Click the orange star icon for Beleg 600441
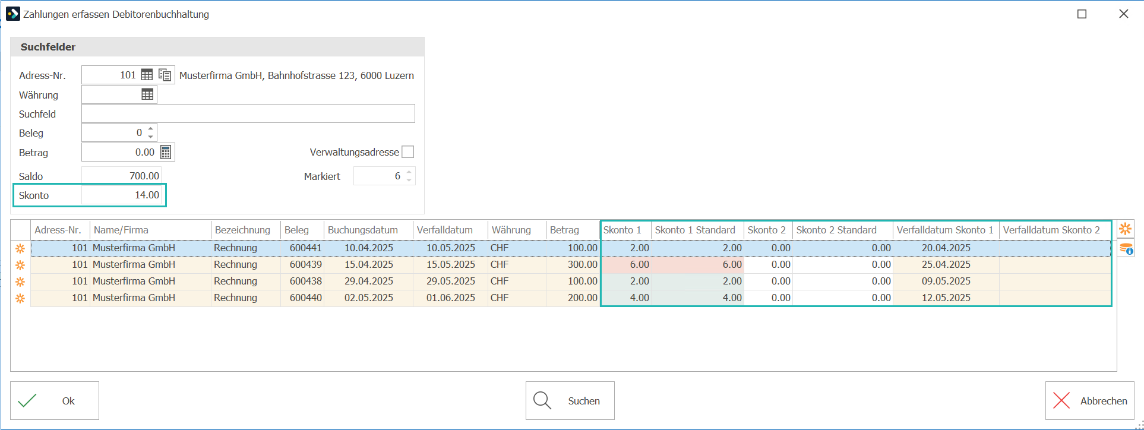Image resolution: width=1144 pixels, height=430 pixels. click(x=20, y=248)
